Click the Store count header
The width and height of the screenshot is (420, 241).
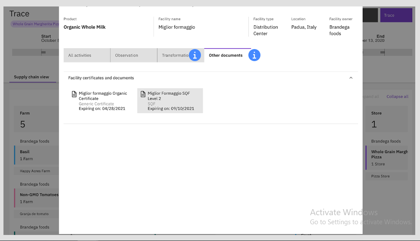[x=386, y=119]
